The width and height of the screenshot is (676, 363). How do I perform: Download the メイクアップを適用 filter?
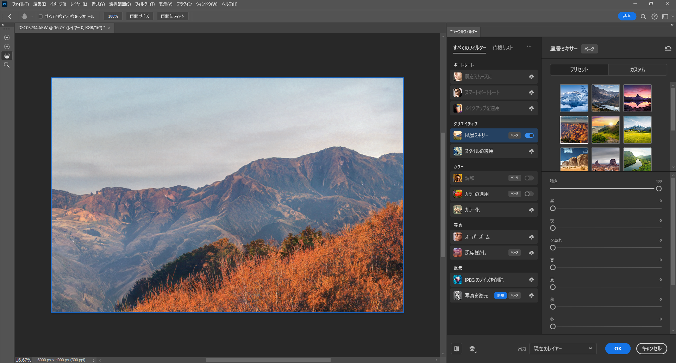531,108
